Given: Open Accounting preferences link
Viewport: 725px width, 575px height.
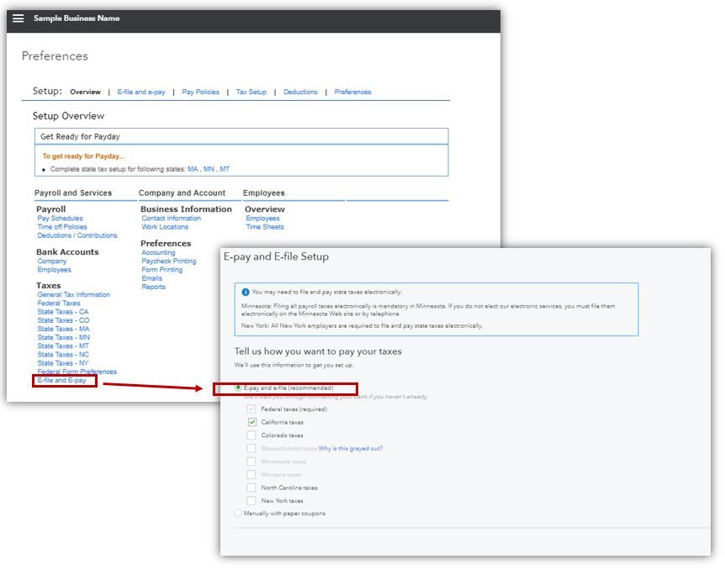Looking at the screenshot, I should (158, 252).
